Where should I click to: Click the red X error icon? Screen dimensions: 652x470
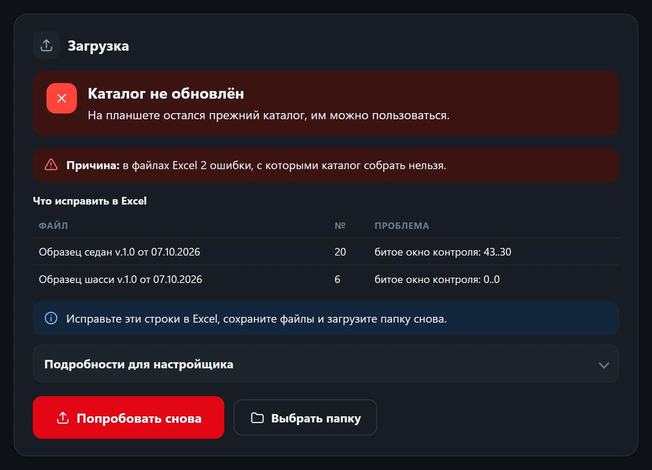coord(62,98)
